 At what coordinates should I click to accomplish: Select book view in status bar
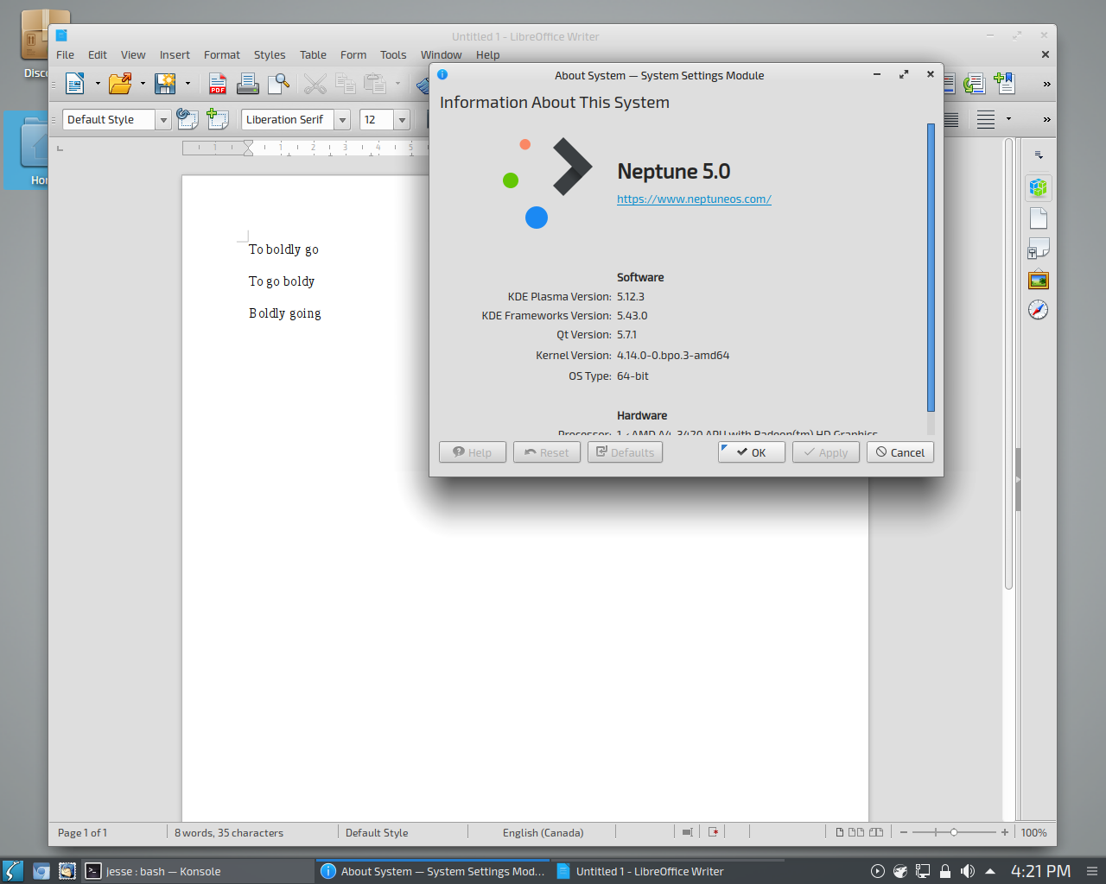[876, 832]
